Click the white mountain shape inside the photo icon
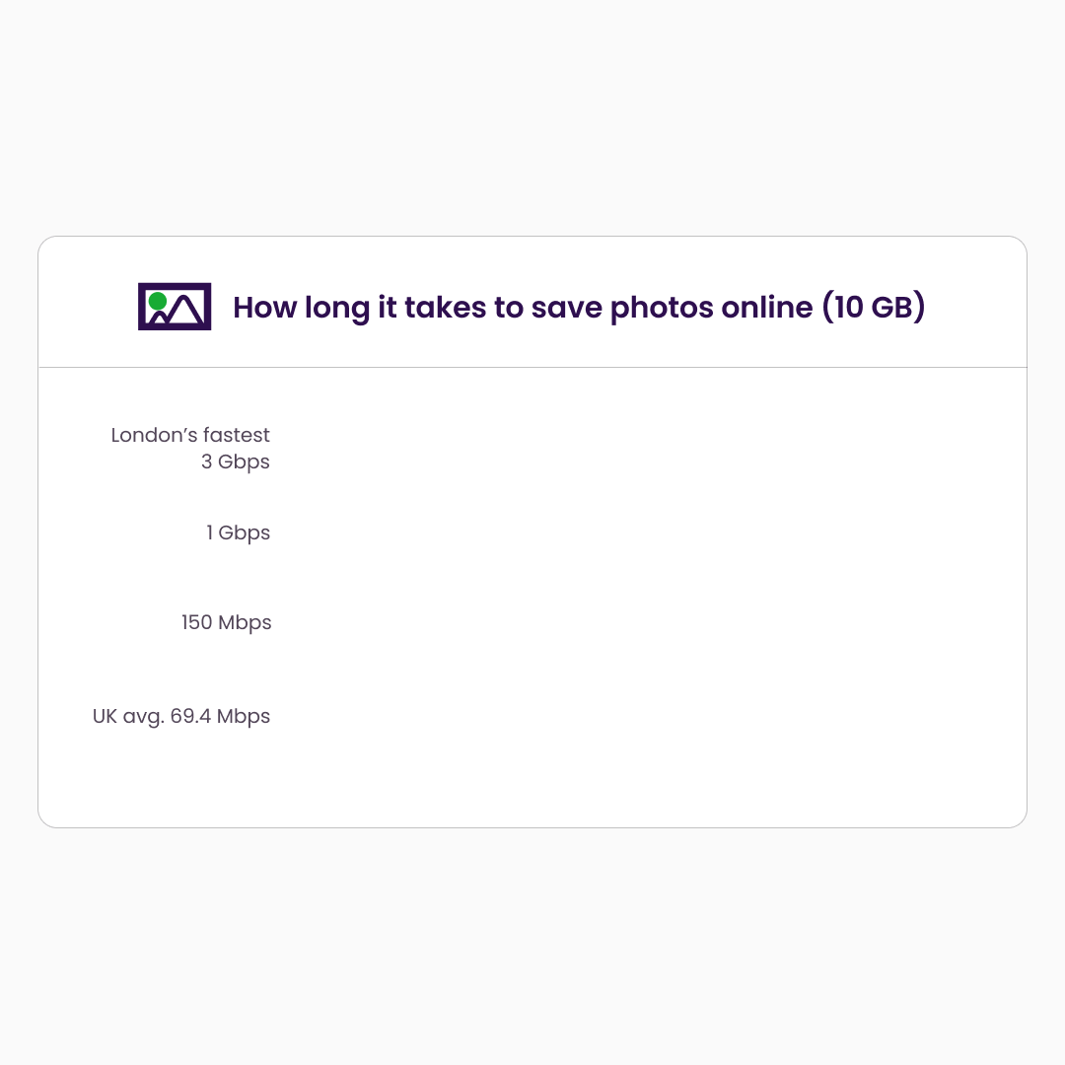Image resolution: width=1065 pixels, height=1065 pixels. 184,310
